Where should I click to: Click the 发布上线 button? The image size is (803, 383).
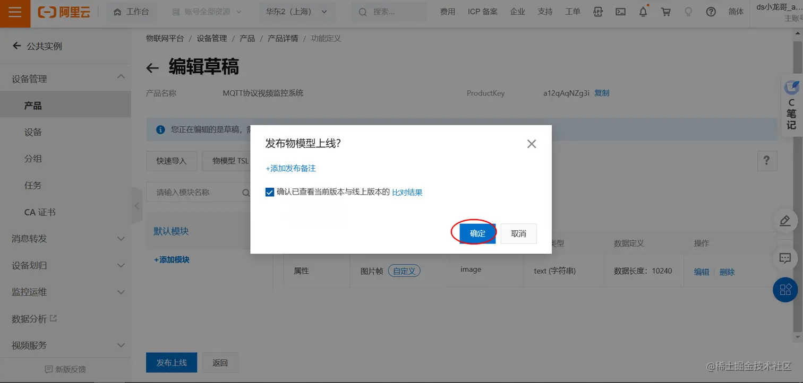pos(172,362)
